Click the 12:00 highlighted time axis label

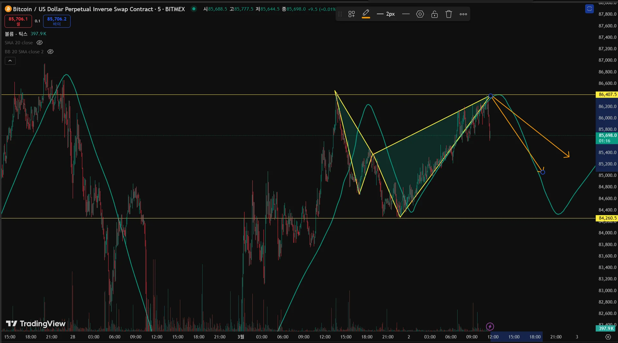tap(493, 337)
